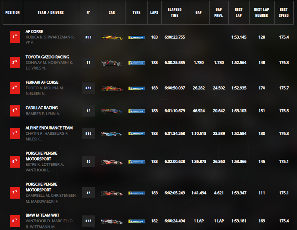Viewport: 297px width, 230px height.
Task: Select the #7 car number badge
Action: pyautogui.click(x=89, y=63)
